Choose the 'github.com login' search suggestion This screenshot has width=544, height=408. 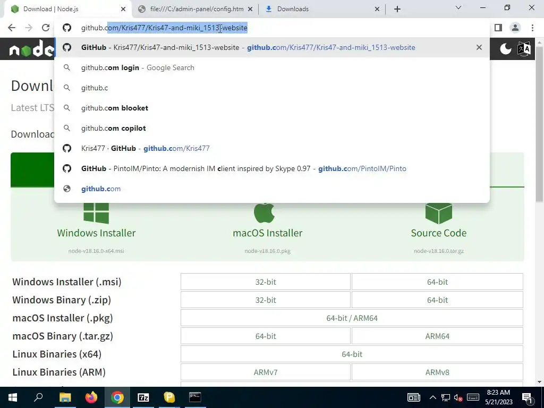pos(272,67)
